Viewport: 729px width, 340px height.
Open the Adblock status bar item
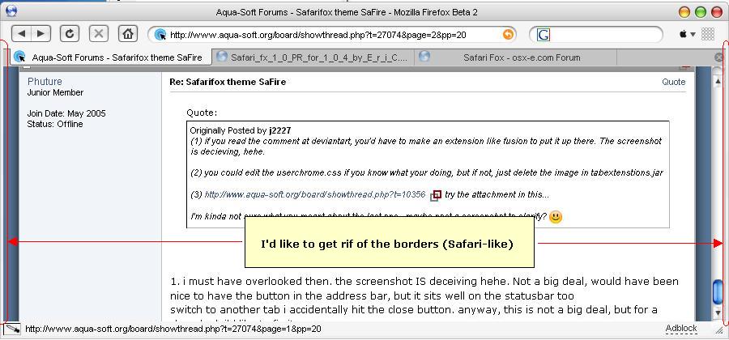click(681, 329)
